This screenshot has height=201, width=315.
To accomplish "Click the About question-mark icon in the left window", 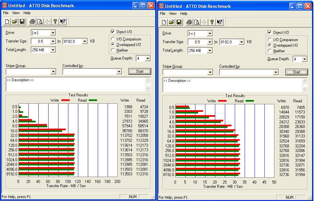I will [55, 21].
